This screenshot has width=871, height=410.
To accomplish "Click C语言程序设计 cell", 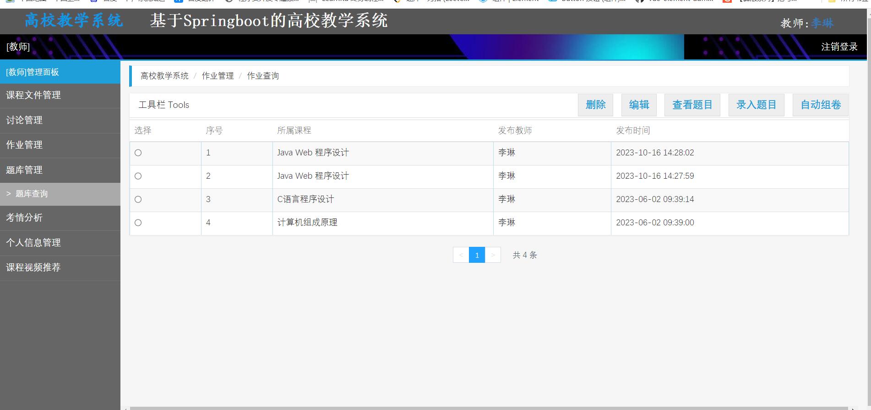I will click(x=305, y=199).
